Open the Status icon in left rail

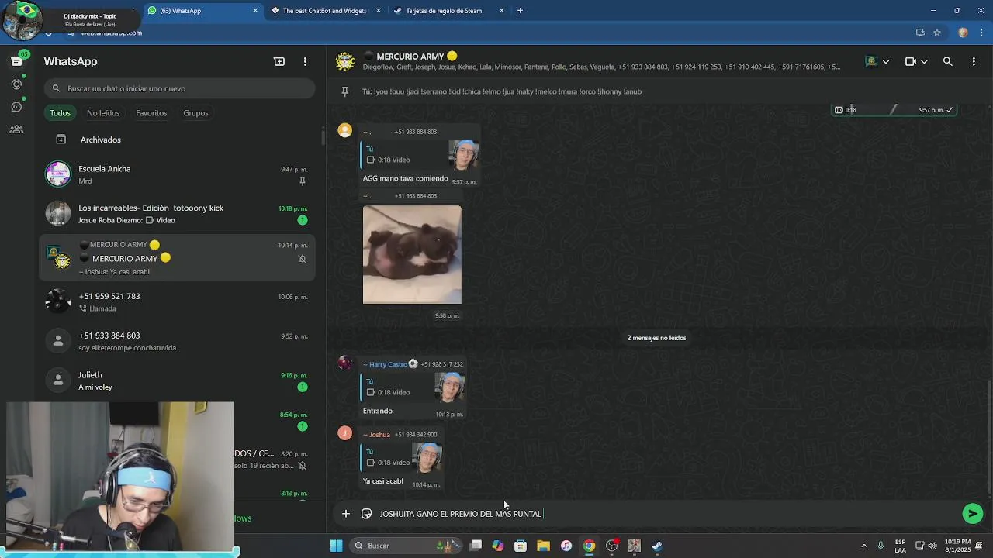(16, 84)
